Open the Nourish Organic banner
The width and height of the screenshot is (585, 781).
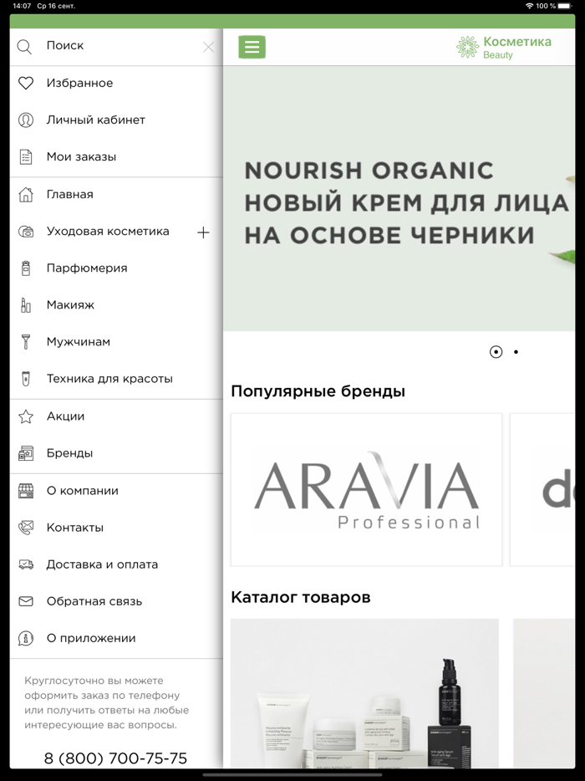pyautogui.click(x=399, y=198)
